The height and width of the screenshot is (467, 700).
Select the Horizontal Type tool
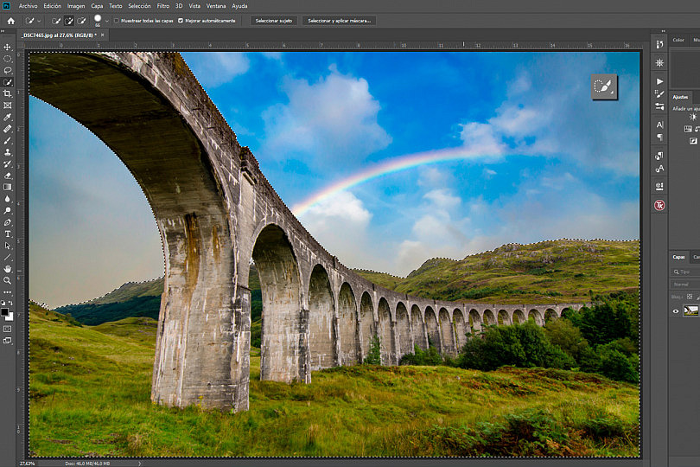click(7, 233)
